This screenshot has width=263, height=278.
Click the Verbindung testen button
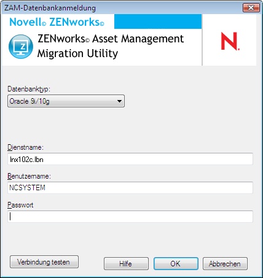tap(44, 262)
